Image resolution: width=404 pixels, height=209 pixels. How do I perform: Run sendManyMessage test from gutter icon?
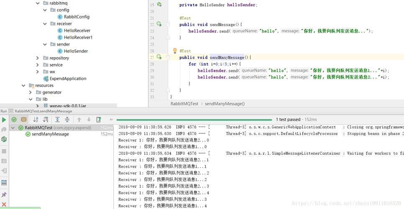(159, 57)
